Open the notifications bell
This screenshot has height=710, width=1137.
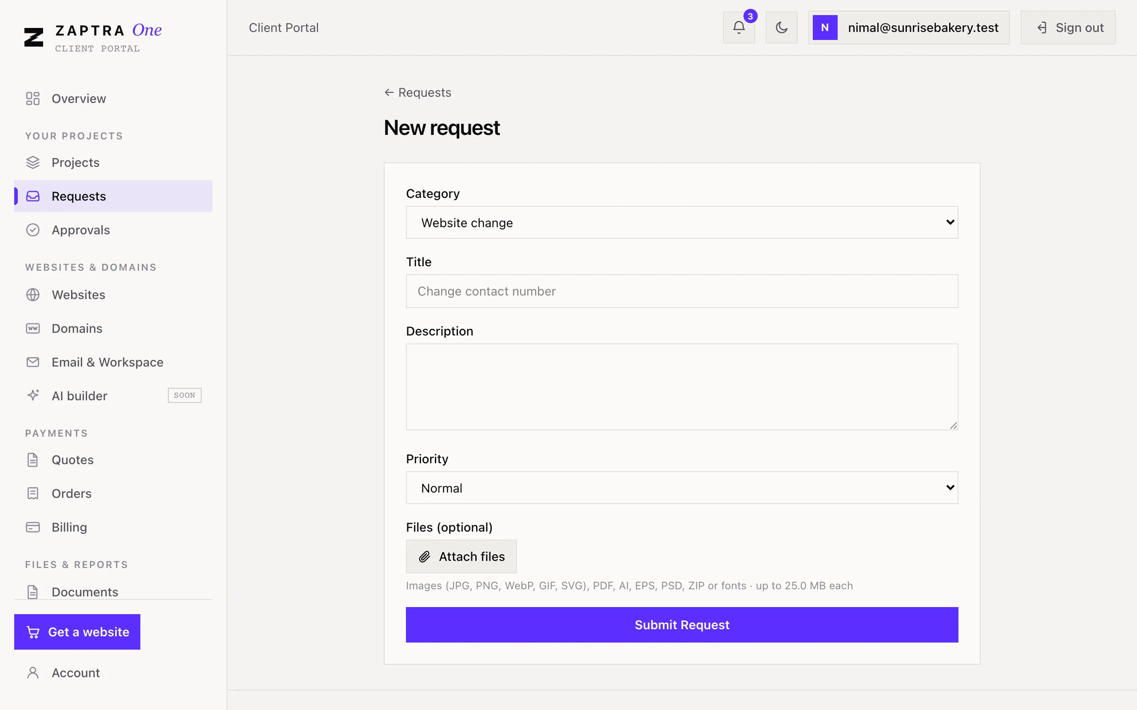click(739, 28)
